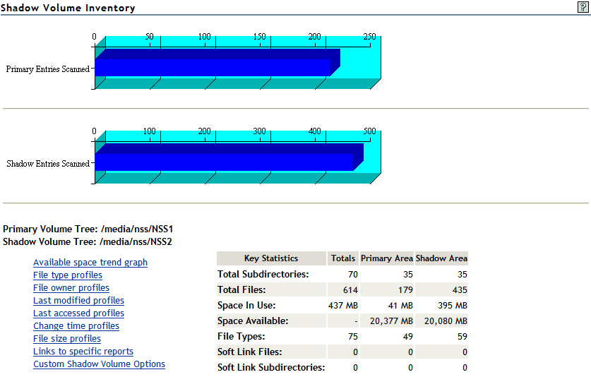The height and width of the screenshot is (377, 591).
Task: Open File type profiles link
Action: [x=68, y=275]
